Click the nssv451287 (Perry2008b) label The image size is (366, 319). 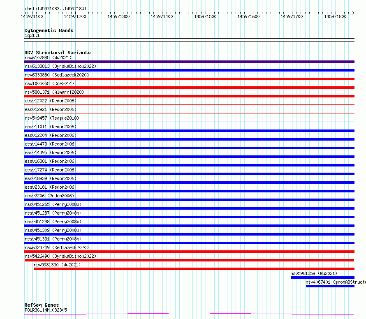53,213
